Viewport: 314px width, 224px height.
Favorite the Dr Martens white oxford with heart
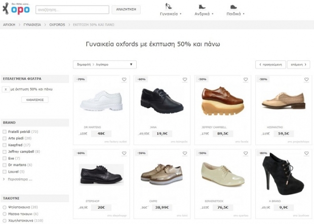[x=124, y=79]
